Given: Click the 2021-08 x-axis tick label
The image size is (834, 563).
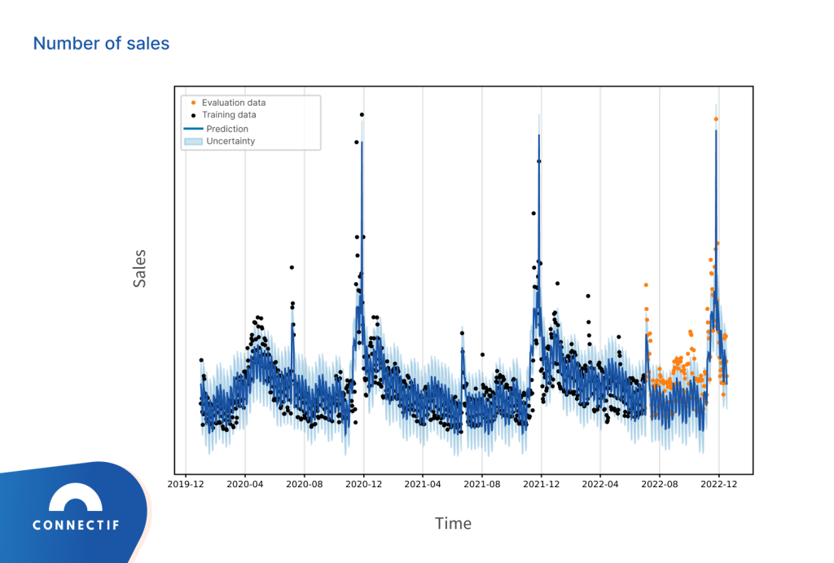Looking at the screenshot, I should 482,484.
